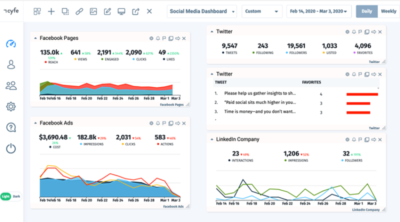Click tweet "Time is money—and you don't want"
400x222 pixels.
click(x=260, y=111)
